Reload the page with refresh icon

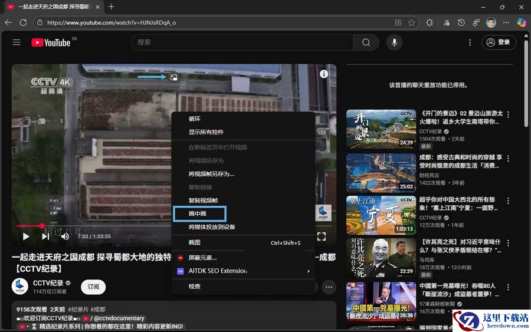coord(24,22)
